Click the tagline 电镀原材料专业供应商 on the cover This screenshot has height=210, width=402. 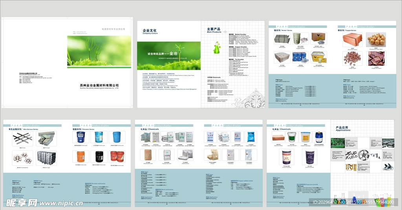[x=113, y=29]
